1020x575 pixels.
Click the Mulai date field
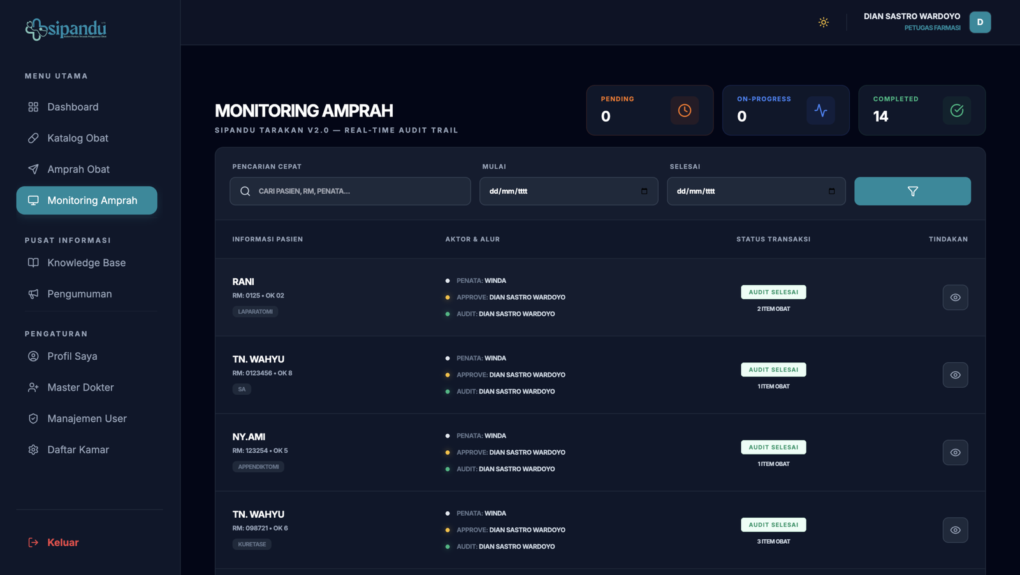tap(569, 192)
